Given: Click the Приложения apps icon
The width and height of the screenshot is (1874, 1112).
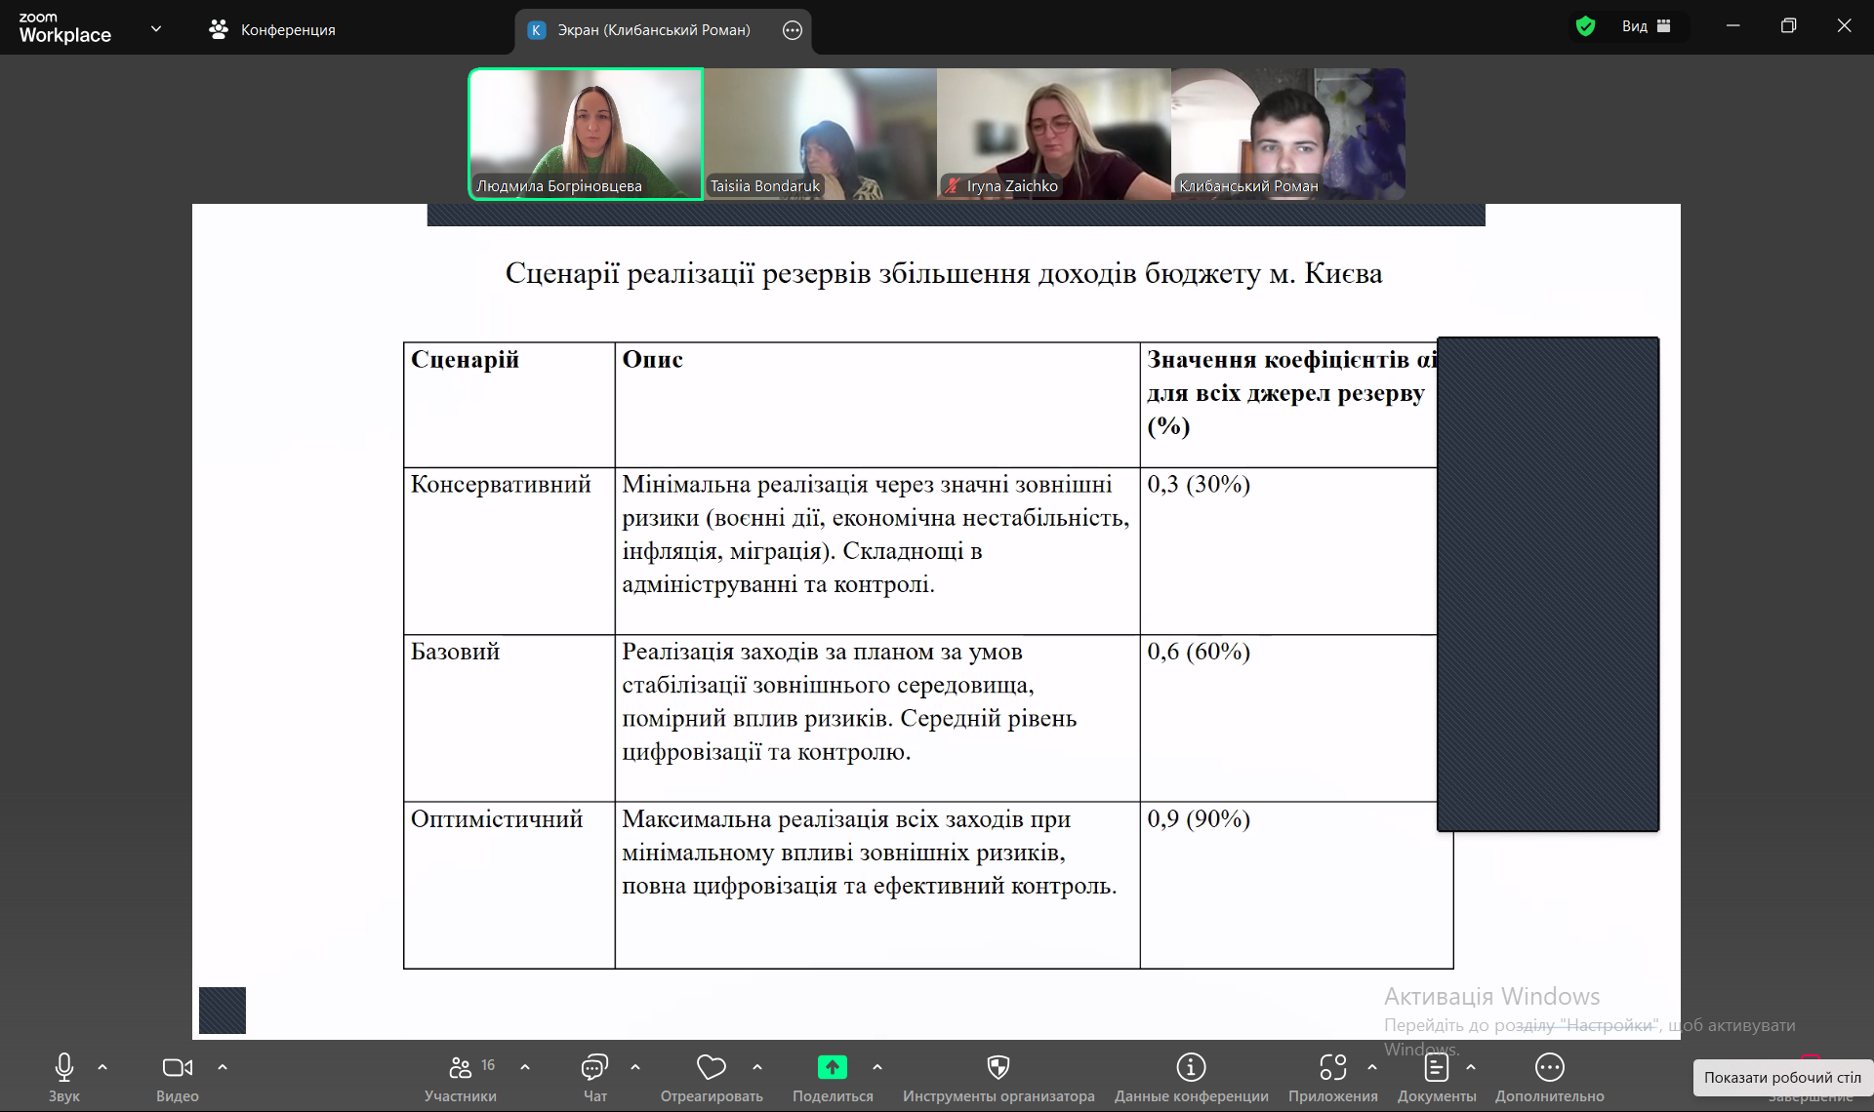Looking at the screenshot, I should tap(1332, 1068).
